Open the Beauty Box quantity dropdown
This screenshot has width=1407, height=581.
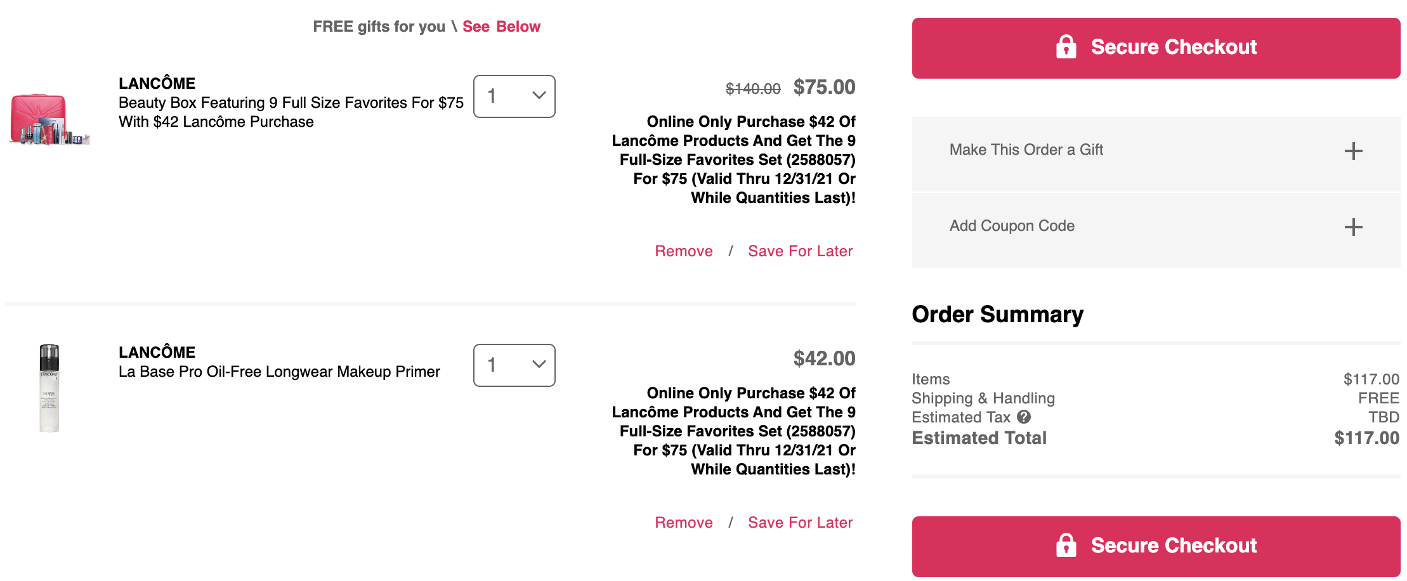point(514,96)
